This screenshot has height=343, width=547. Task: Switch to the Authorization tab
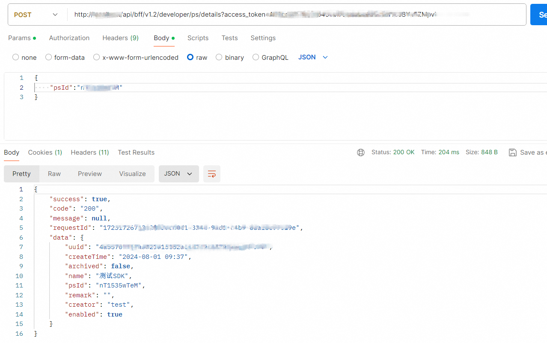(x=69, y=38)
